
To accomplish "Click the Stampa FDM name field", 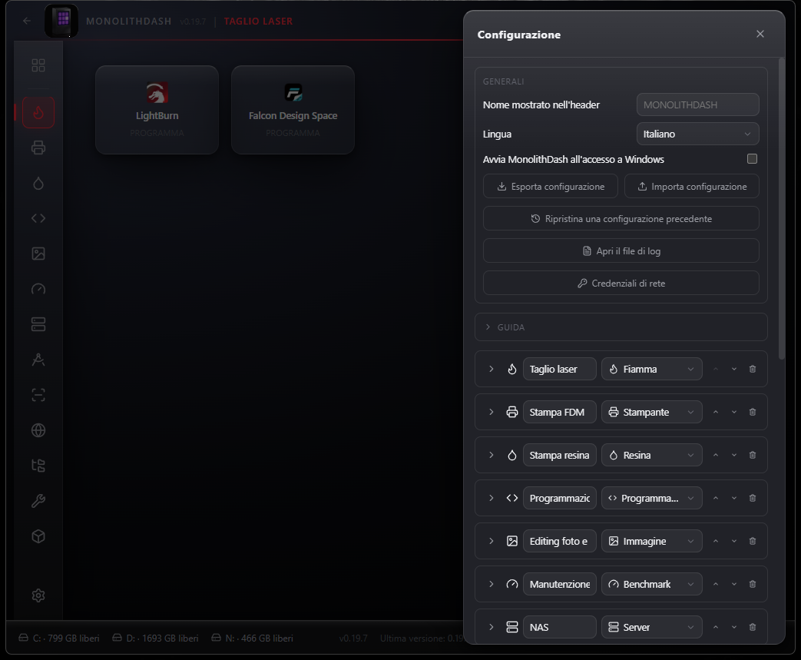I will point(559,412).
